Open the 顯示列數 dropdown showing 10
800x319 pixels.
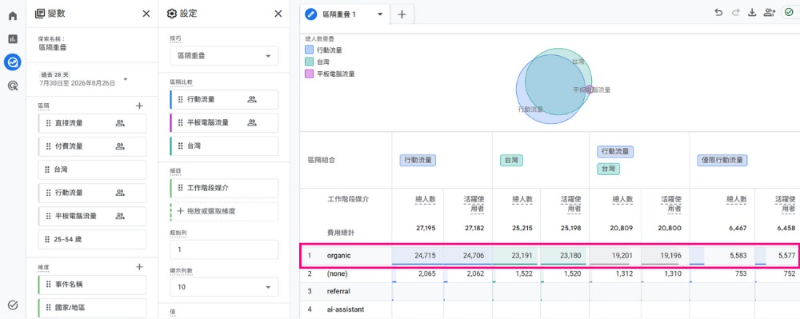click(x=224, y=287)
